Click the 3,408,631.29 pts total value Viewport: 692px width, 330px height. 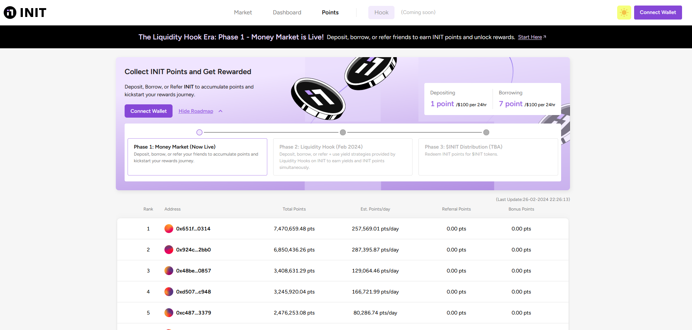294,271
